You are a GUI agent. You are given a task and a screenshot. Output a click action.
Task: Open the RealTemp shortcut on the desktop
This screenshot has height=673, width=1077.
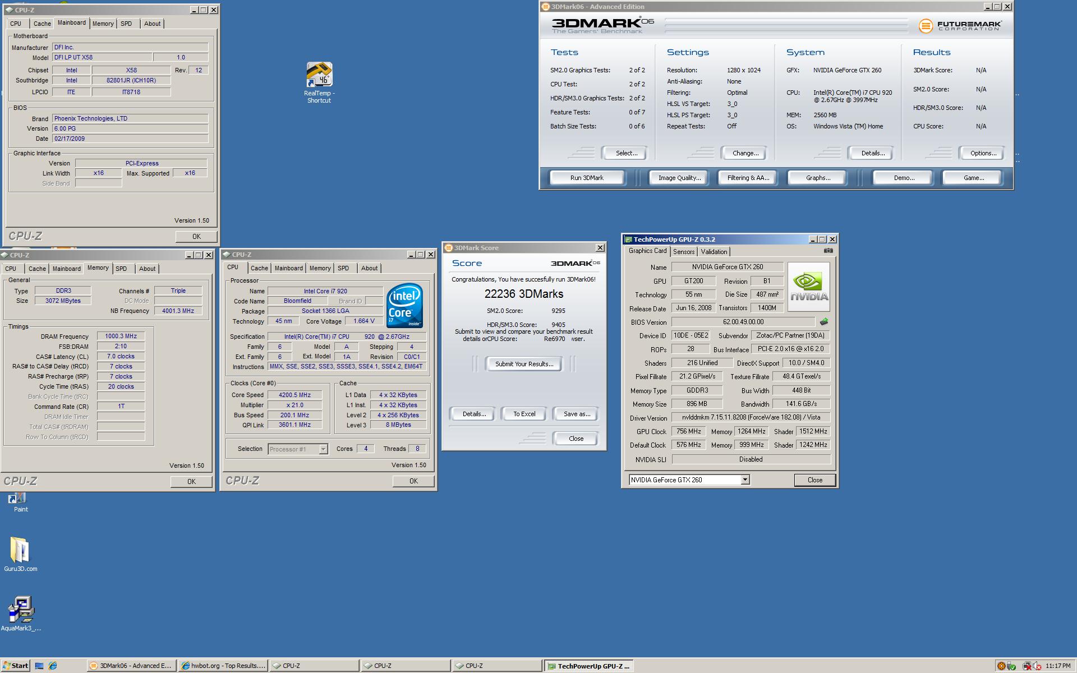319,82
